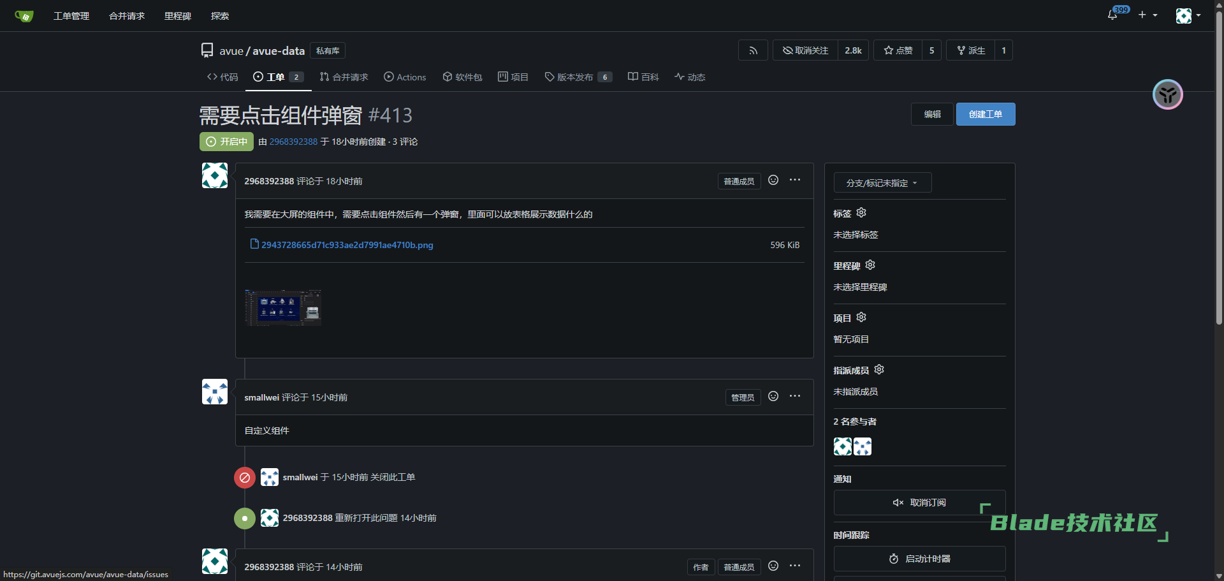Expand the user avatar menu
Viewport: 1224px width, 581px height.
(x=1188, y=15)
